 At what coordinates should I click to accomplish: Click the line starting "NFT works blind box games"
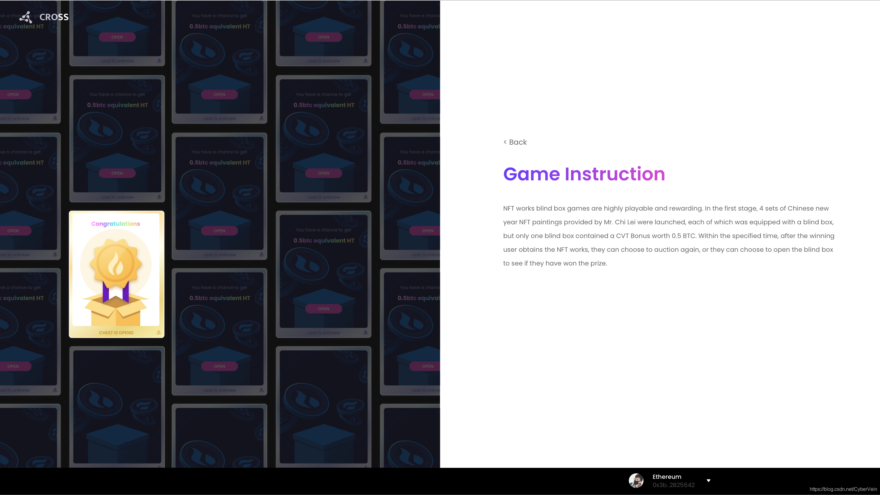coord(666,208)
